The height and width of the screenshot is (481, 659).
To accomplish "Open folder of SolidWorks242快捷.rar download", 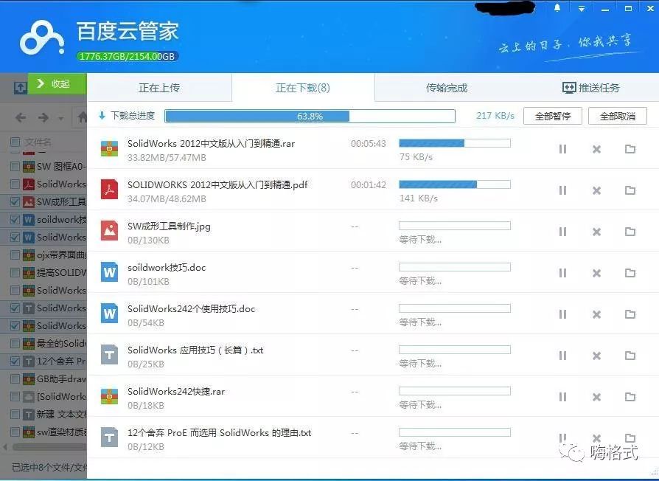I will coord(630,397).
